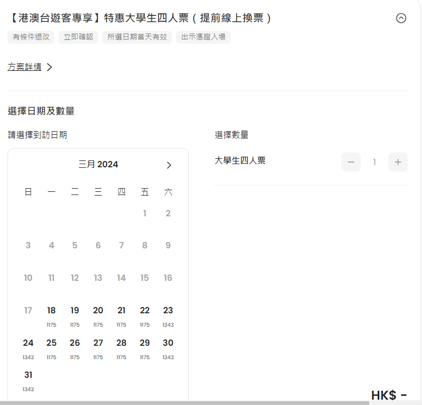Select March 22 date

[x=145, y=316]
